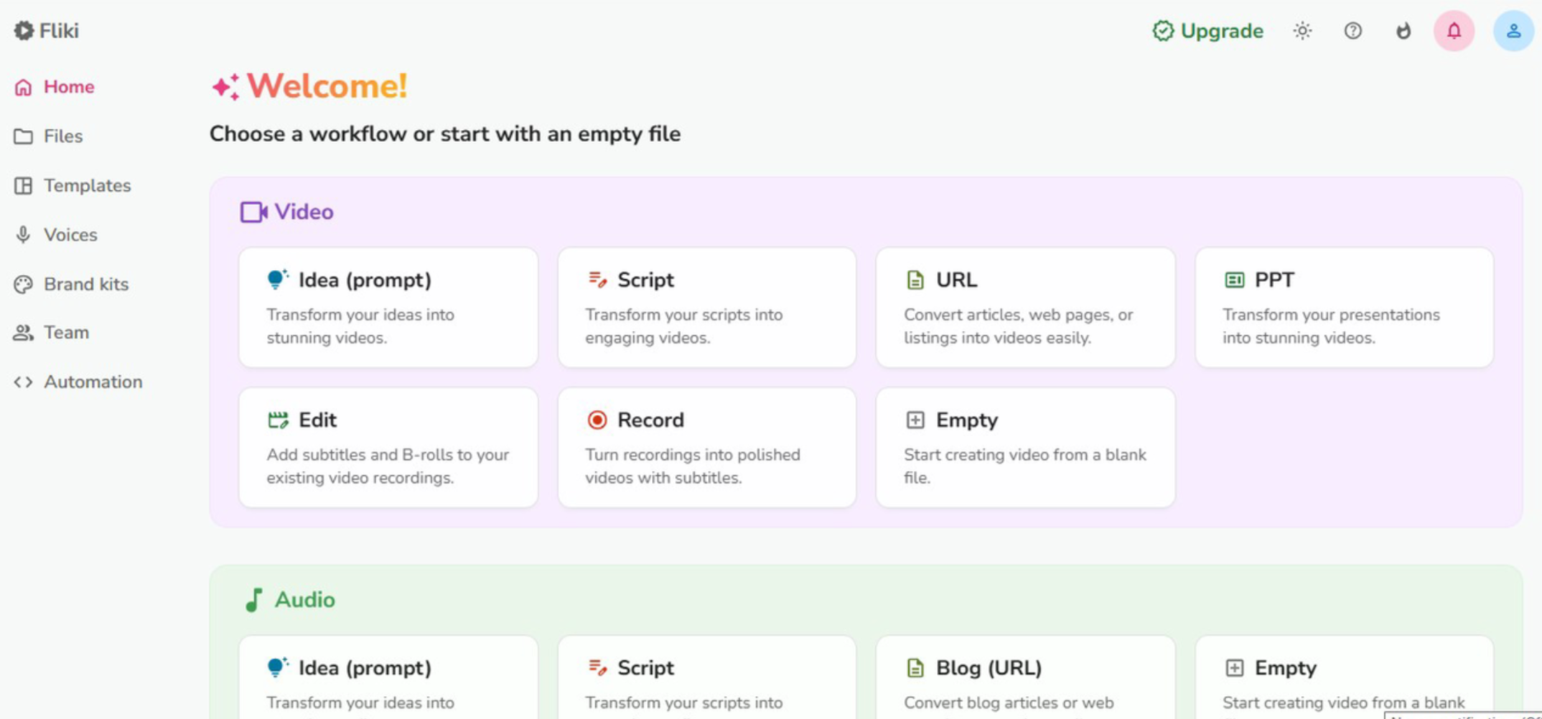This screenshot has width=1542, height=719.
Task: Click the Upgrade button
Action: [1208, 31]
